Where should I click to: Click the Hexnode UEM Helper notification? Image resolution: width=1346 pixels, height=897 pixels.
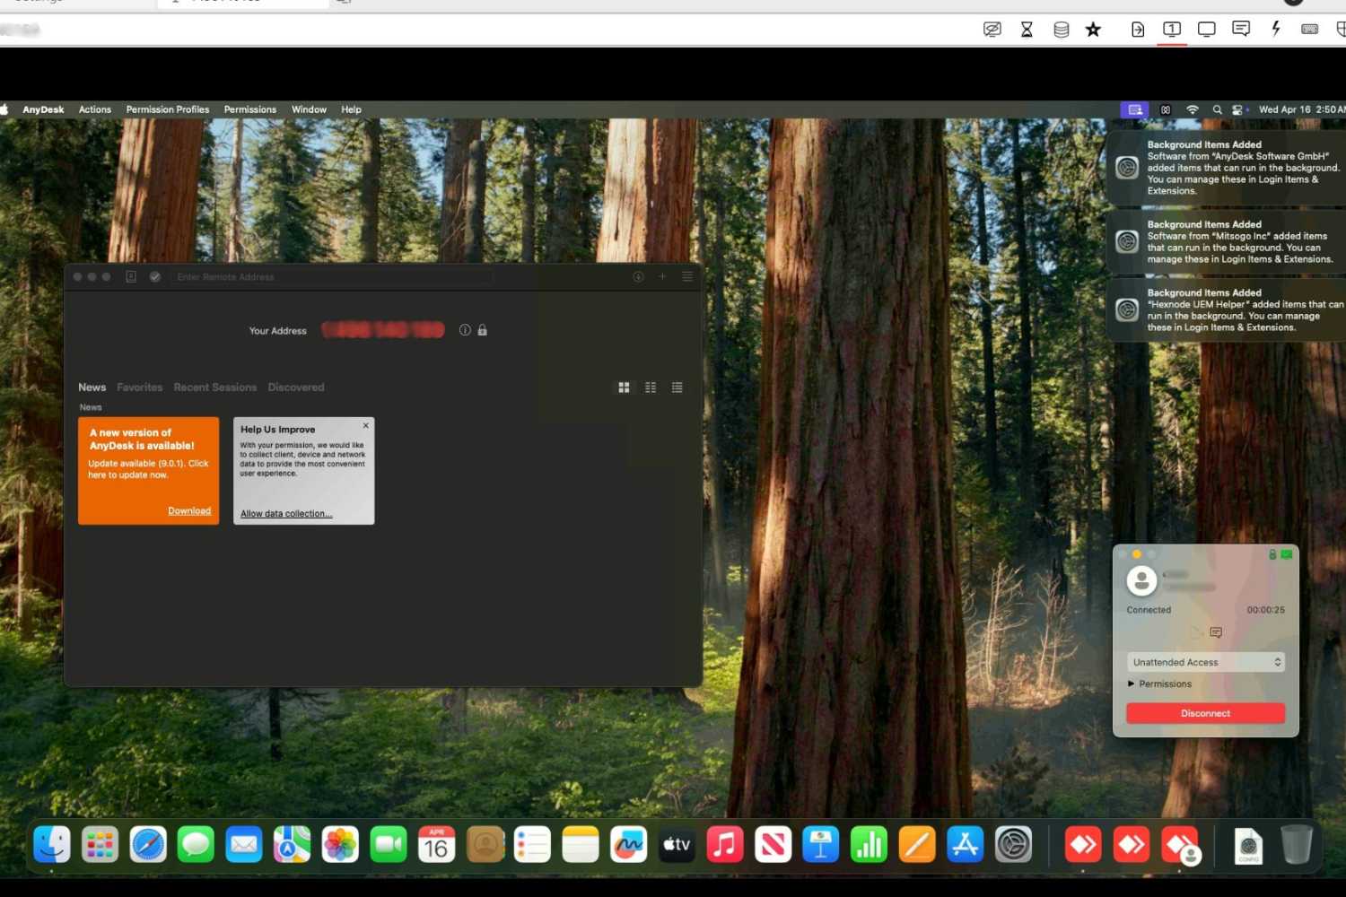pos(1226,310)
